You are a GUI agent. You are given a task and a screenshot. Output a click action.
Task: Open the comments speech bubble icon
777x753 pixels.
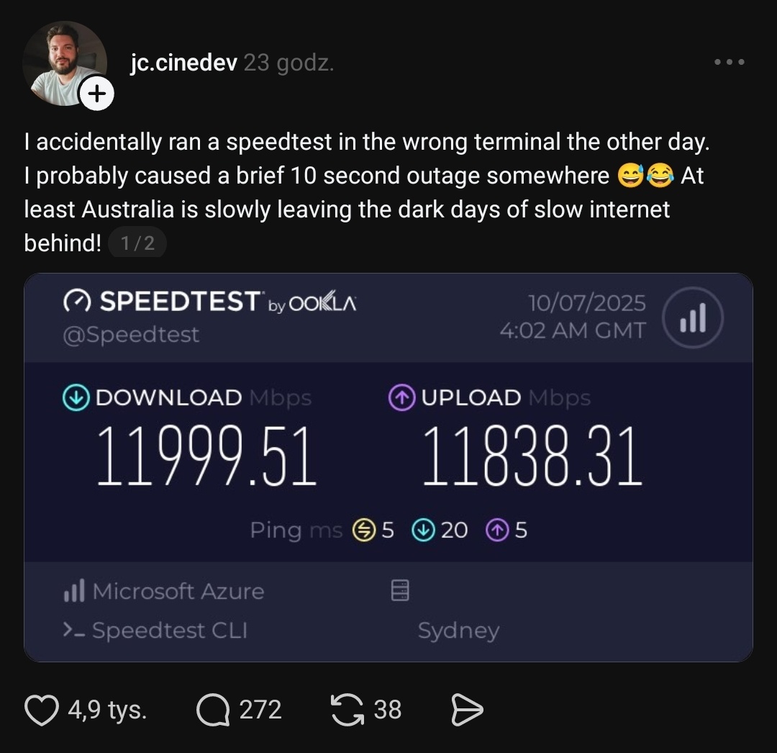pyautogui.click(x=214, y=711)
